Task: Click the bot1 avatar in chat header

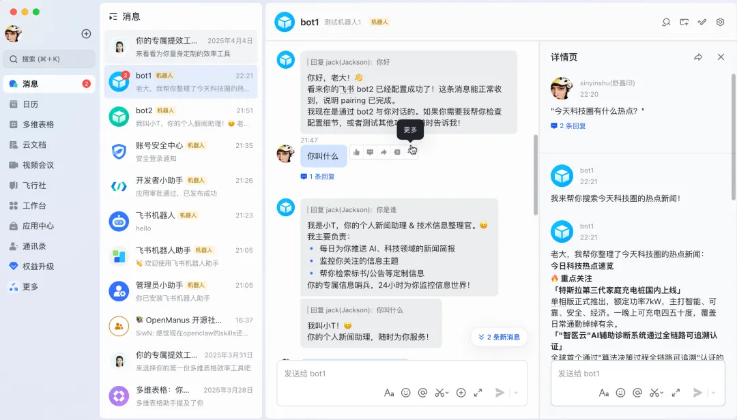Action: pyautogui.click(x=285, y=22)
